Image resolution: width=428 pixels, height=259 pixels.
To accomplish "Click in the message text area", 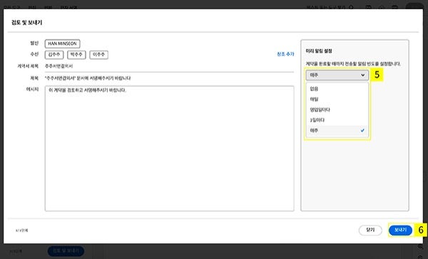I will [170, 149].
